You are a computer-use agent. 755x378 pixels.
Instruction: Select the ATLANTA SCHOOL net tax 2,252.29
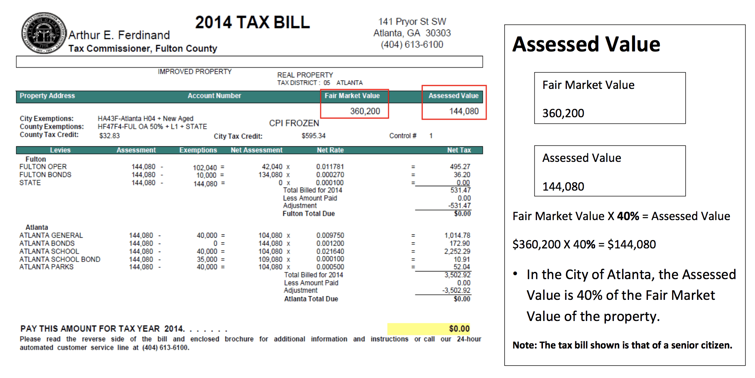457,251
